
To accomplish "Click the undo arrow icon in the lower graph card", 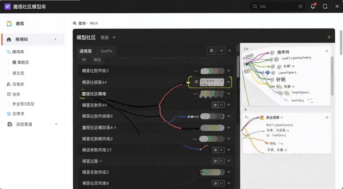I will coord(247,117).
